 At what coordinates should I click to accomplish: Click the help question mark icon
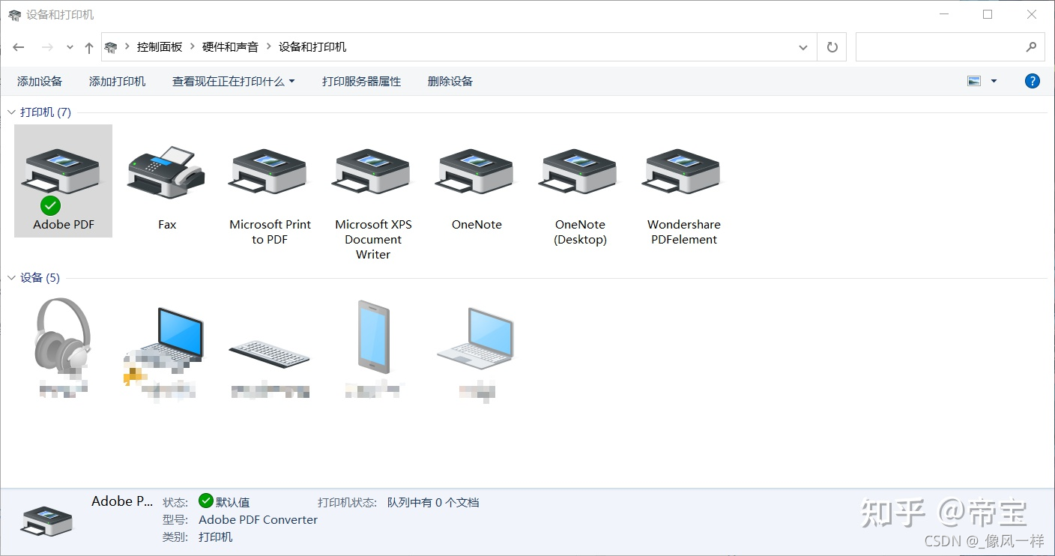[x=1033, y=81]
